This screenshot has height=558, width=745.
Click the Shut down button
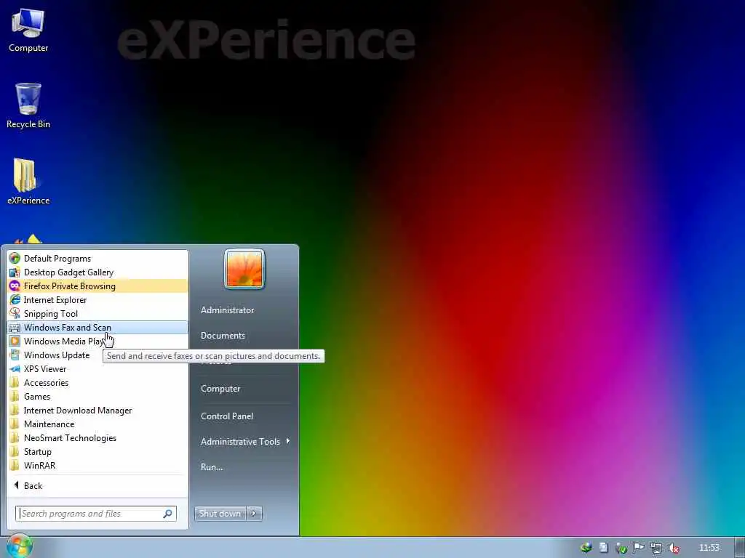220,514
